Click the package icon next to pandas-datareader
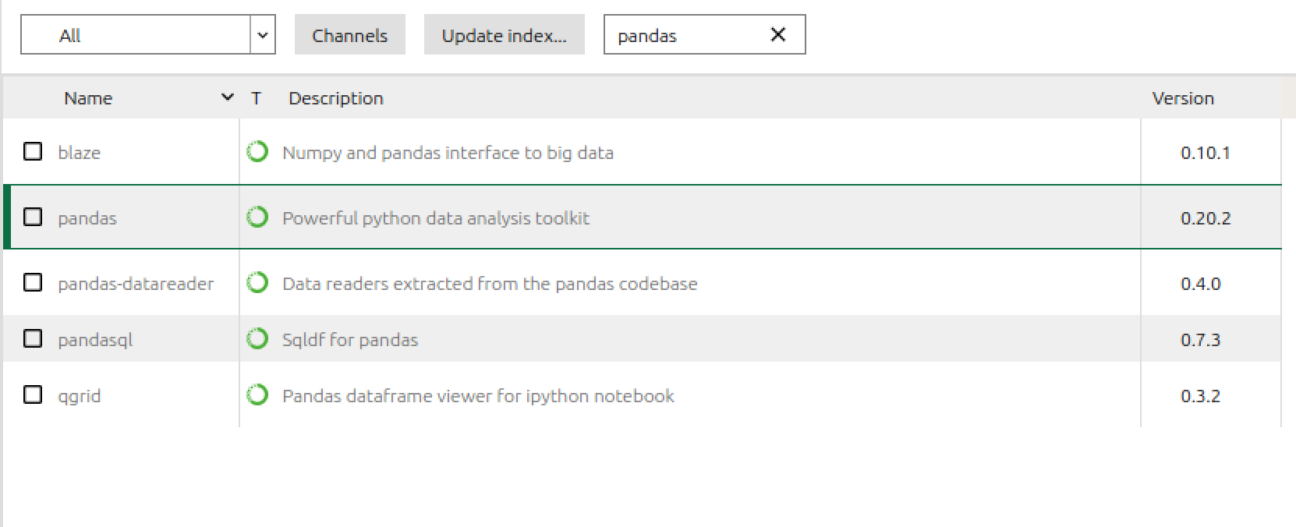The height and width of the screenshot is (527, 1296). 257,283
